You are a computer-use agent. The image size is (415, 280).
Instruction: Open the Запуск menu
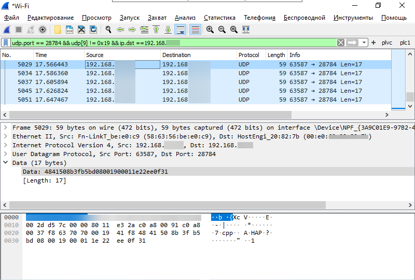[129, 18]
